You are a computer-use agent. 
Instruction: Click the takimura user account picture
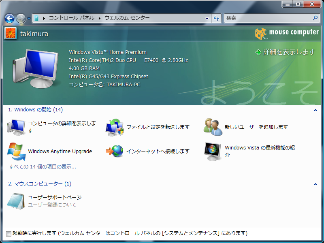pos(11,33)
